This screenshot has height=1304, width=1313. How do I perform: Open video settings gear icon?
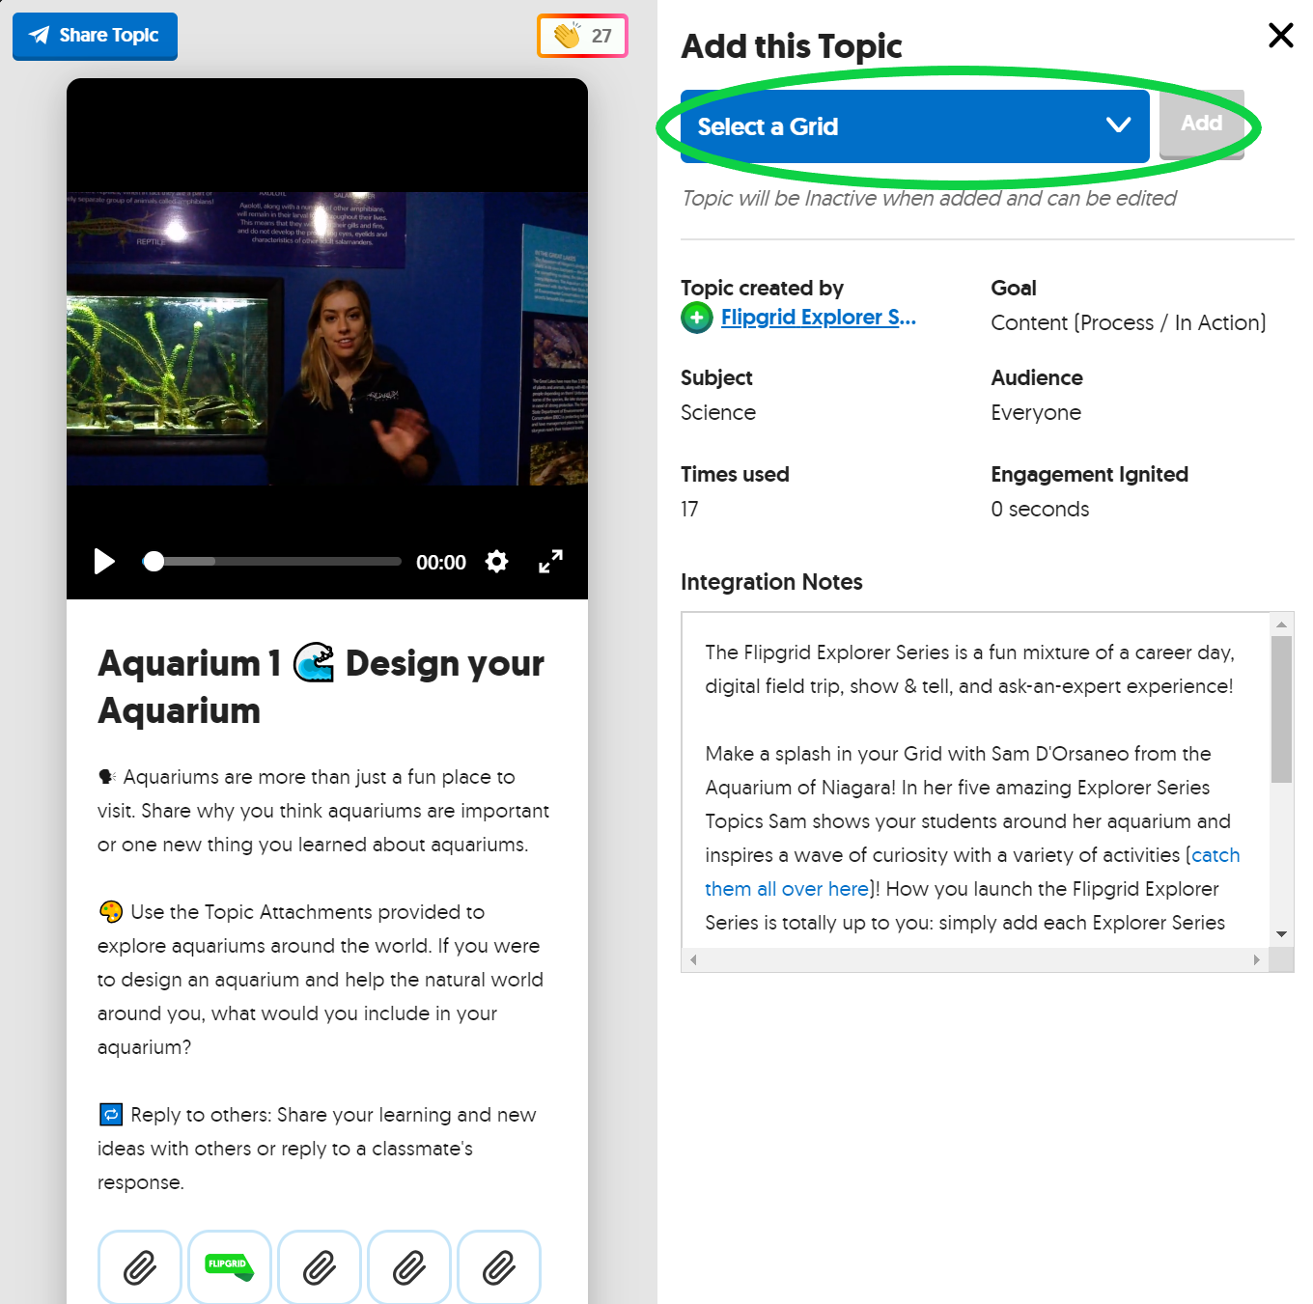496,561
